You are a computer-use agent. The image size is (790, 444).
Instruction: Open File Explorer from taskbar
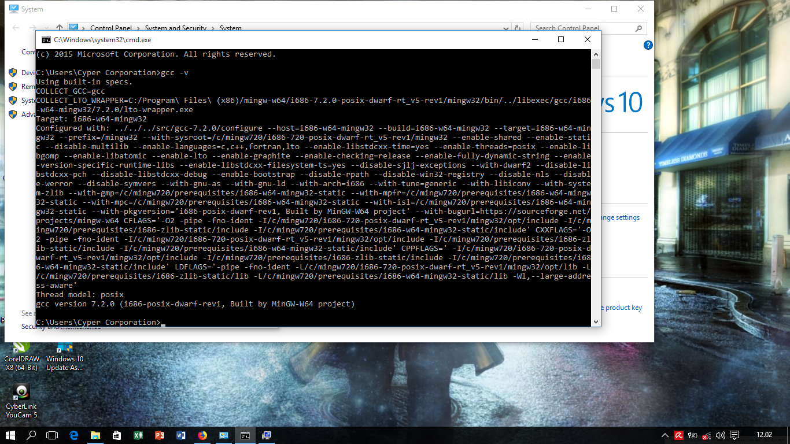[x=95, y=435]
